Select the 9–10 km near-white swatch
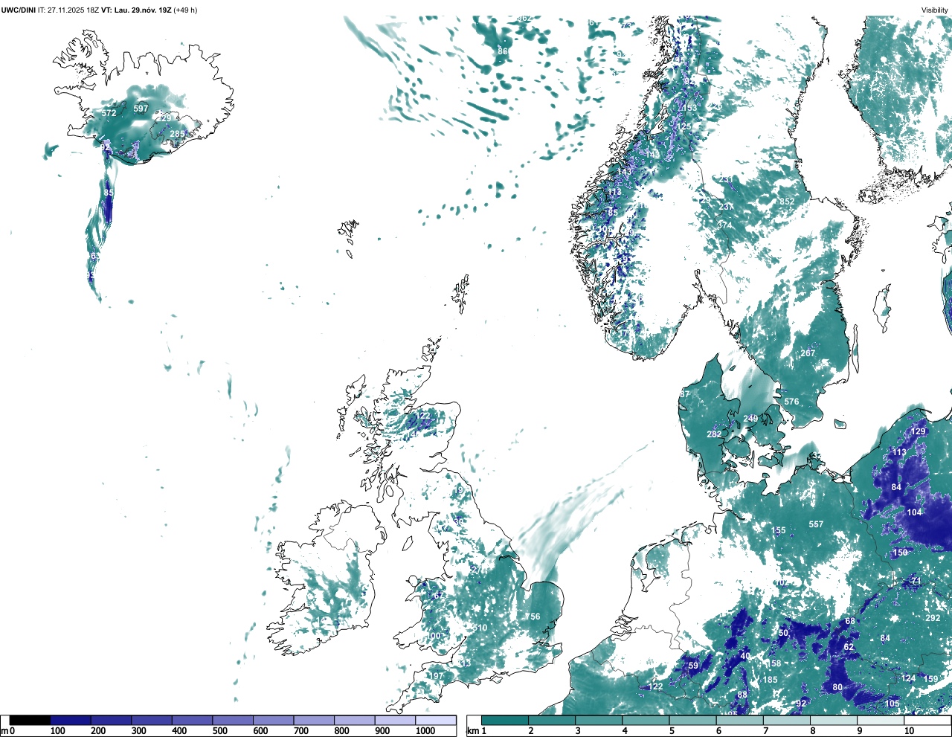952x737 pixels. pos(882,721)
